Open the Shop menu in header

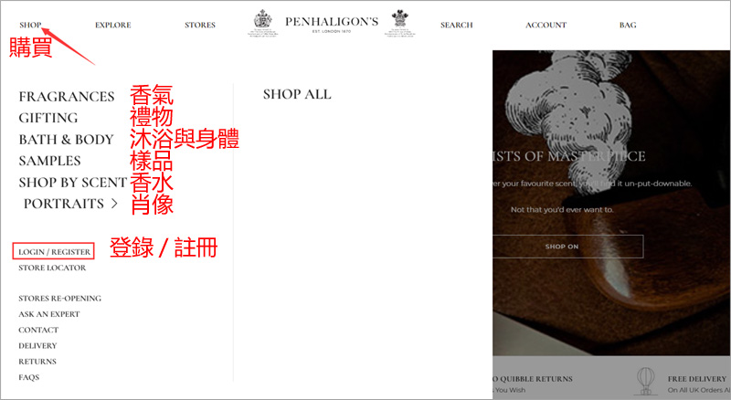coord(30,25)
